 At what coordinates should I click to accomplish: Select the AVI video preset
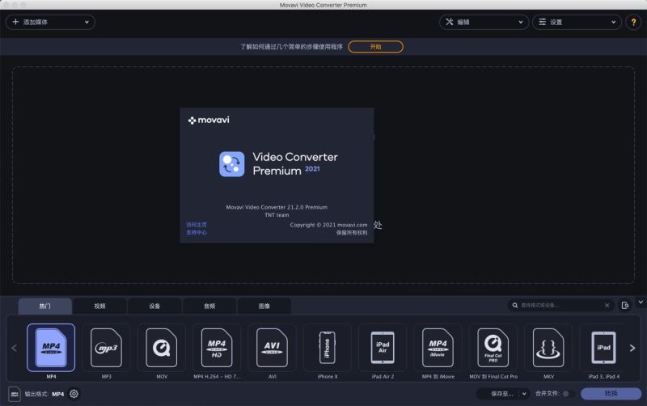pos(272,348)
